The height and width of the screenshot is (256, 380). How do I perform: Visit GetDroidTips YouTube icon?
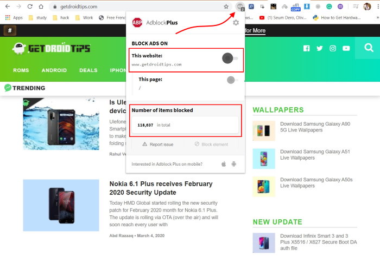(346, 48)
